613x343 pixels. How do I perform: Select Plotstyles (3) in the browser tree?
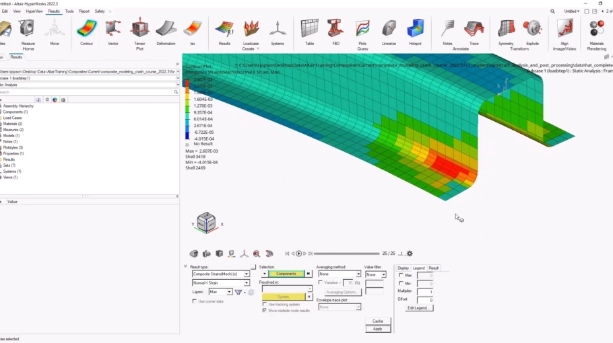tap(13, 147)
